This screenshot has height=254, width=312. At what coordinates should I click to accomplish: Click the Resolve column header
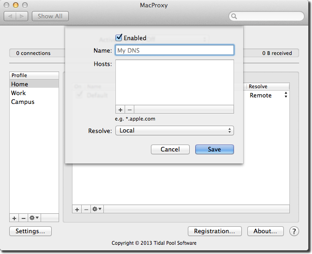coord(268,86)
